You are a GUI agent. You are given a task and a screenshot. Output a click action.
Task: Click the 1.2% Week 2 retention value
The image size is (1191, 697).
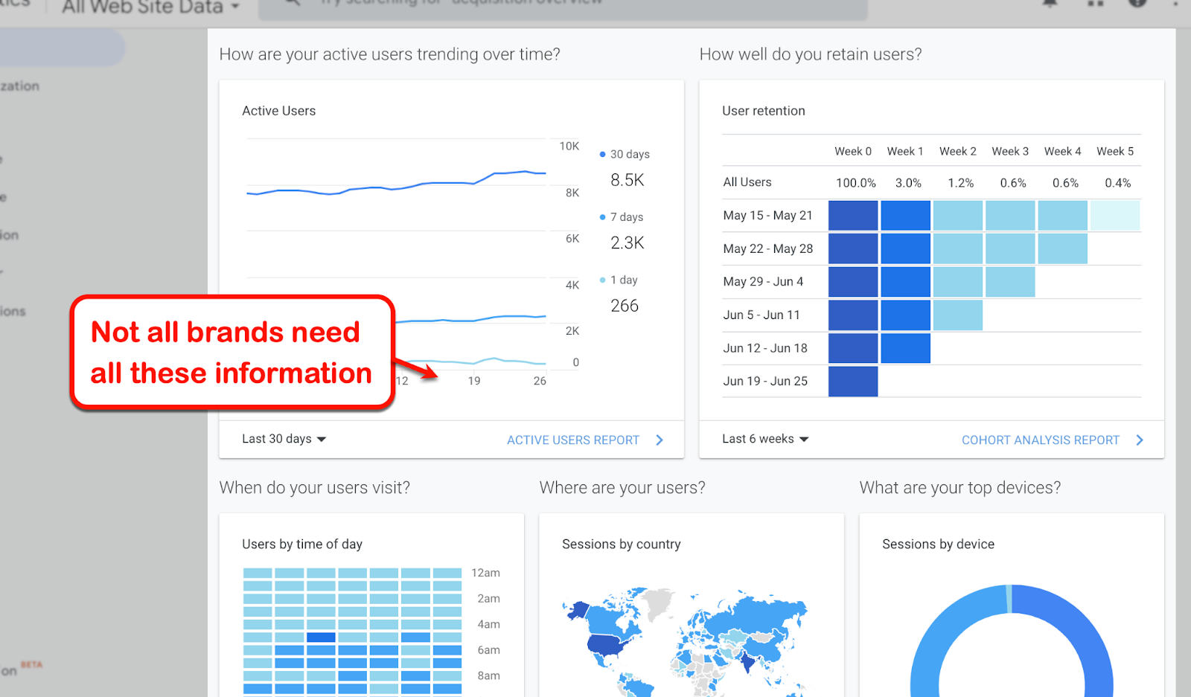tap(961, 183)
